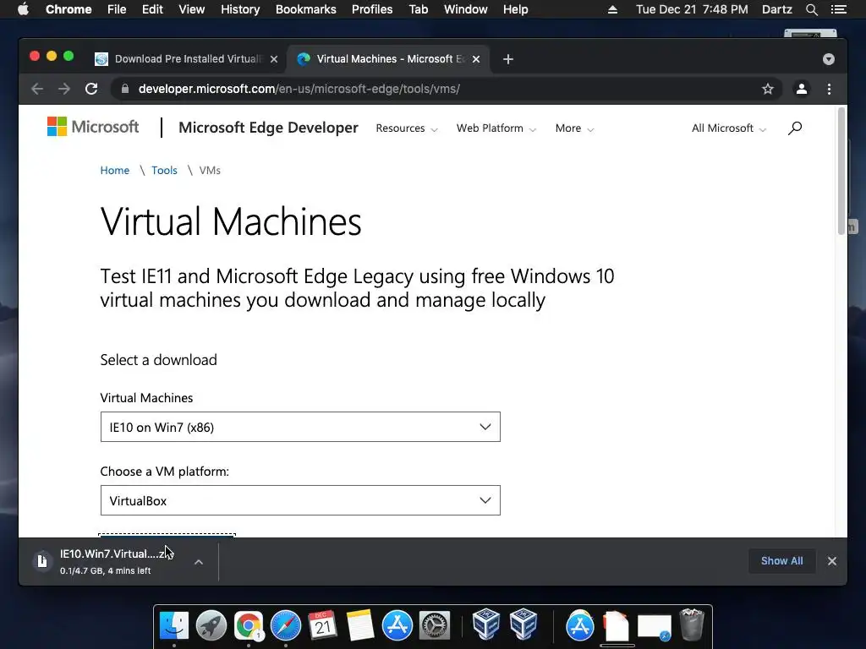Open the Window menu

pos(466,9)
